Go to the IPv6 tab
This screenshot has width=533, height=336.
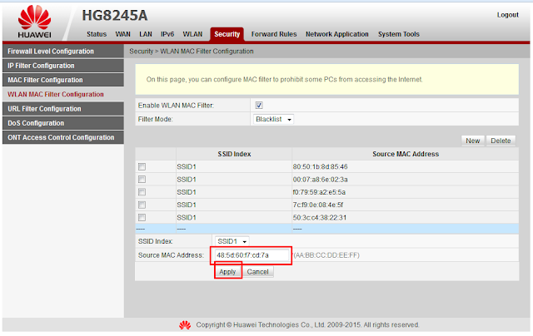(167, 34)
